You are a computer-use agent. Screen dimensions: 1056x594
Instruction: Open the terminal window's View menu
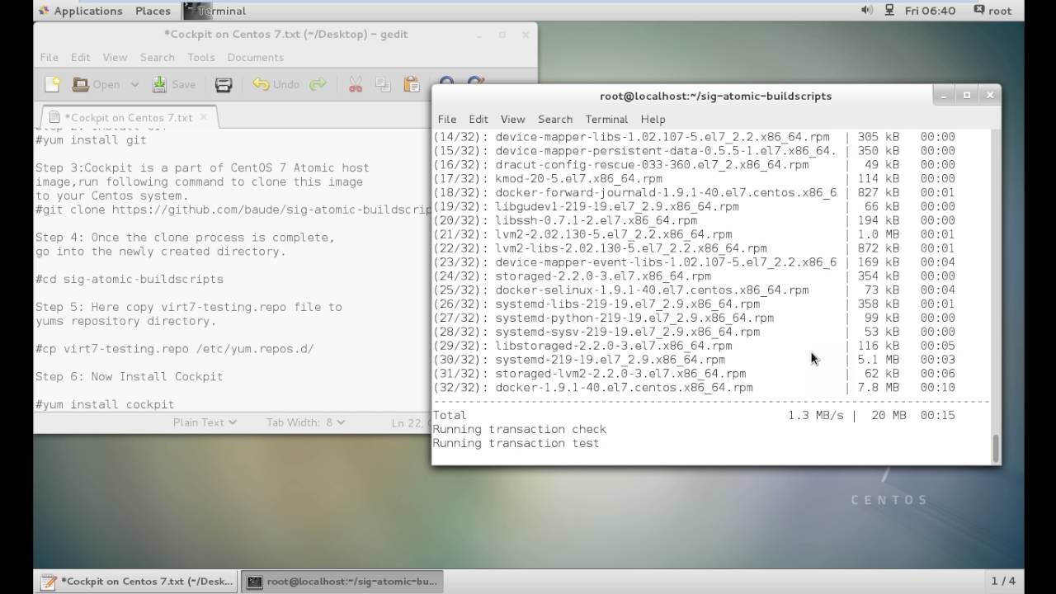coord(512,119)
